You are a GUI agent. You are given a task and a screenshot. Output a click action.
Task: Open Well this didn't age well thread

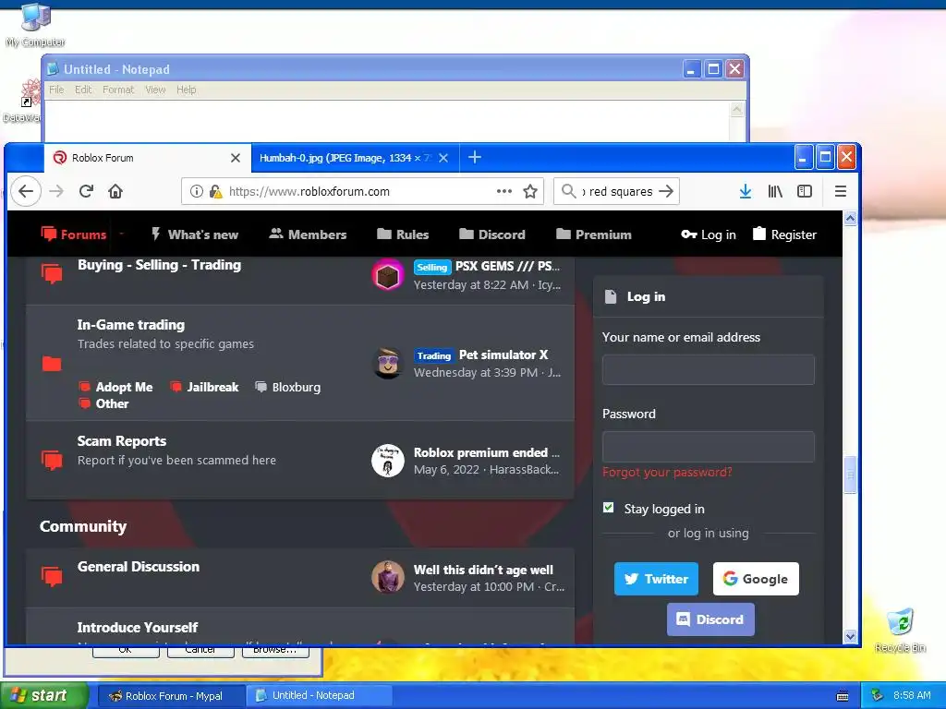tap(483, 570)
